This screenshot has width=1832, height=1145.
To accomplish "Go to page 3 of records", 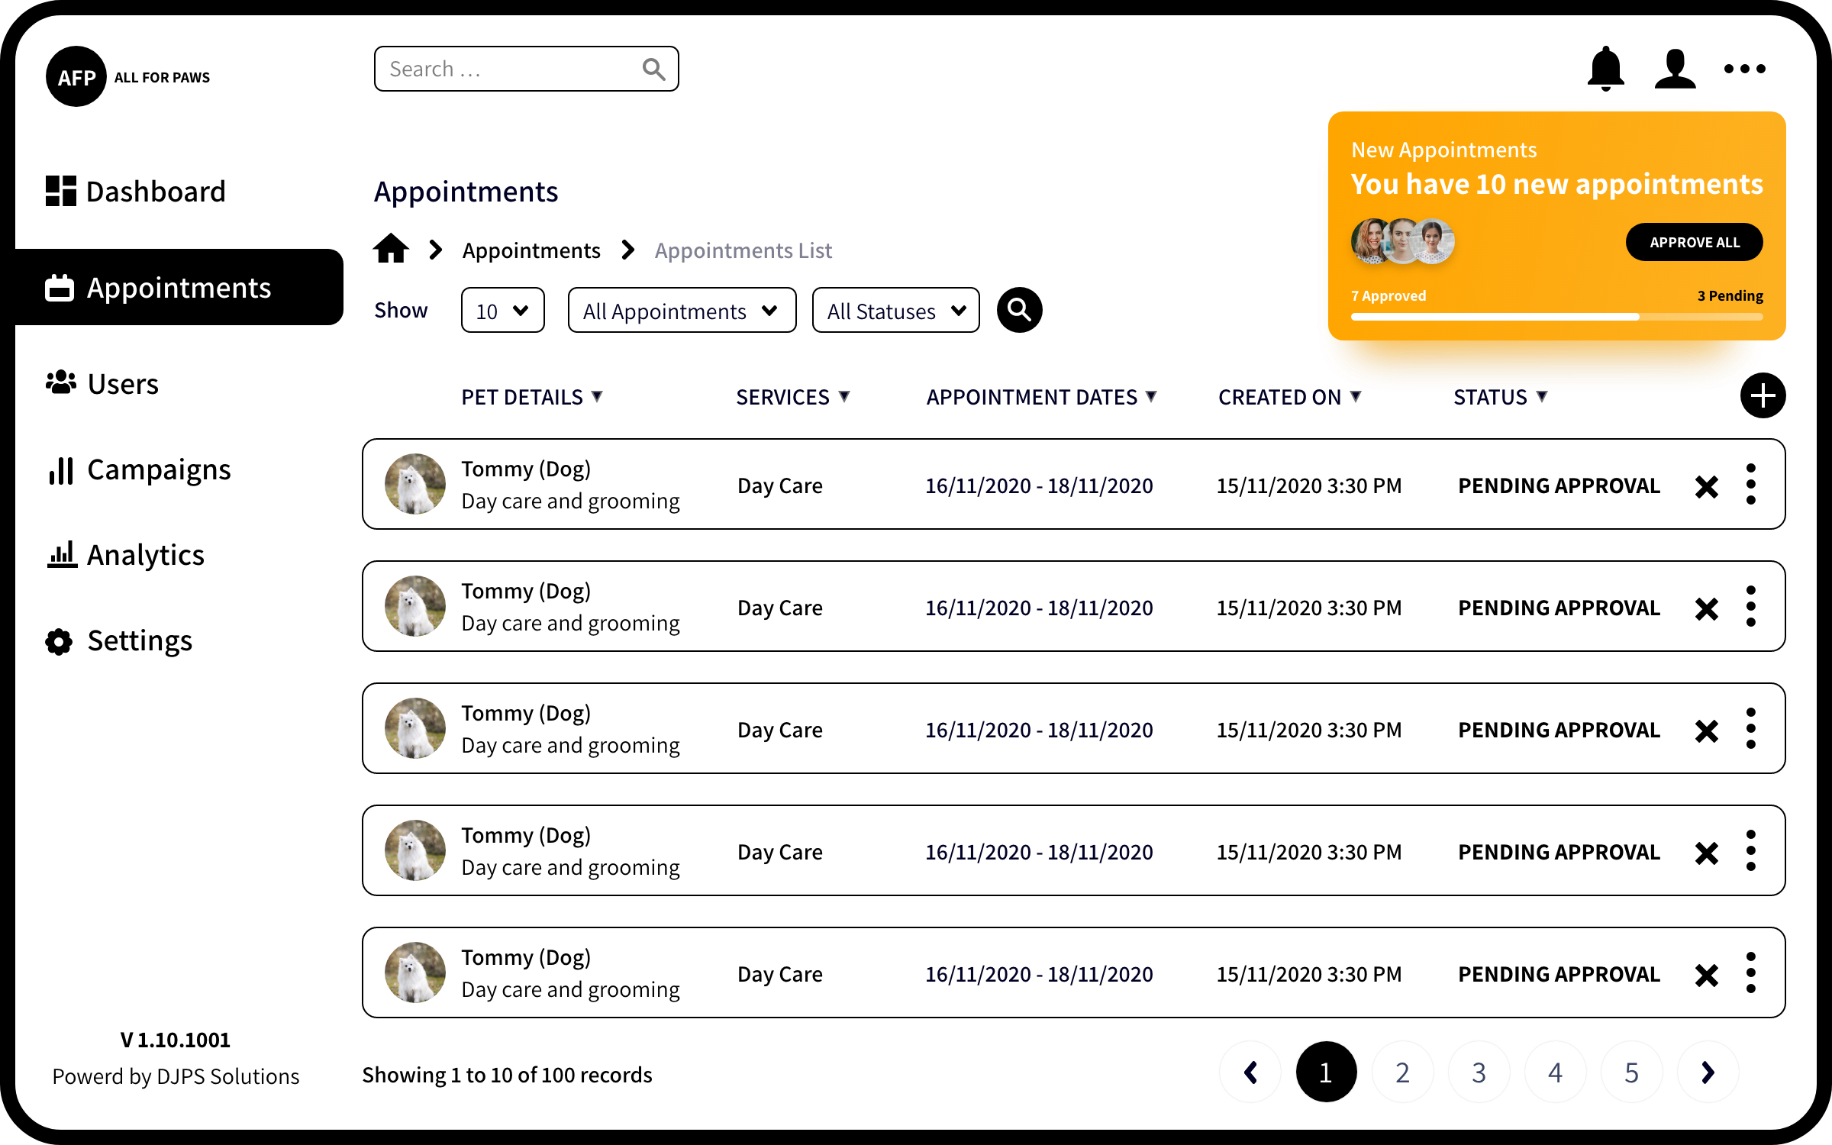I will click(1479, 1072).
